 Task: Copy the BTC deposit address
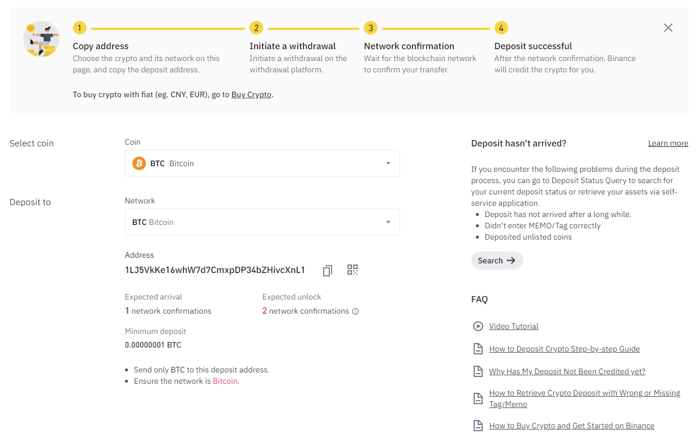tap(327, 271)
